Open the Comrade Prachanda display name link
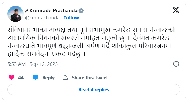 54,11
